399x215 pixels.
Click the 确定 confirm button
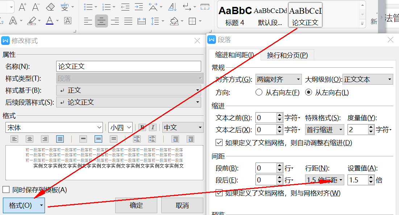tap(136, 205)
